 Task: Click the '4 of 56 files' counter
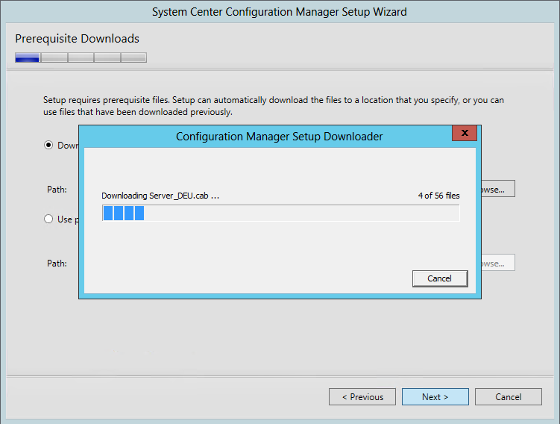(438, 196)
